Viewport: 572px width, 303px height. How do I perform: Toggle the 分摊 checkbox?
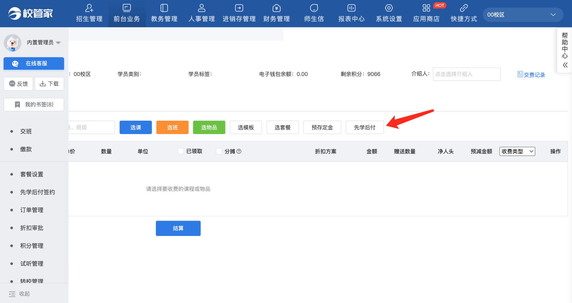click(219, 151)
